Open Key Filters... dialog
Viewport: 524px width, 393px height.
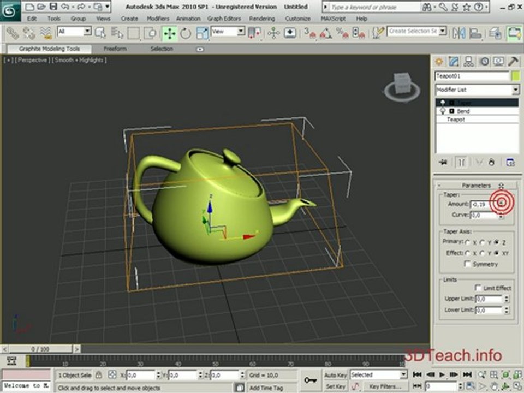point(385,386)
